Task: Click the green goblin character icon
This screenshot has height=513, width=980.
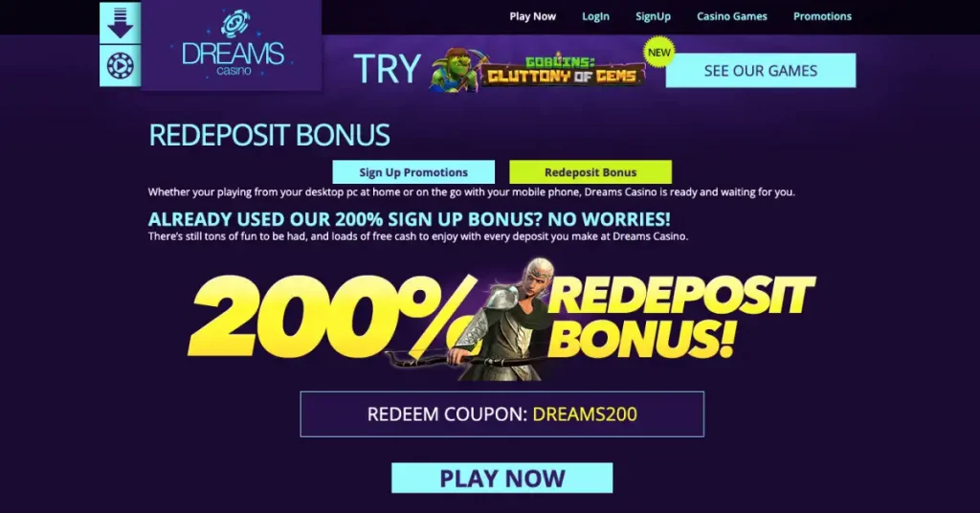Action: [455, 70]
